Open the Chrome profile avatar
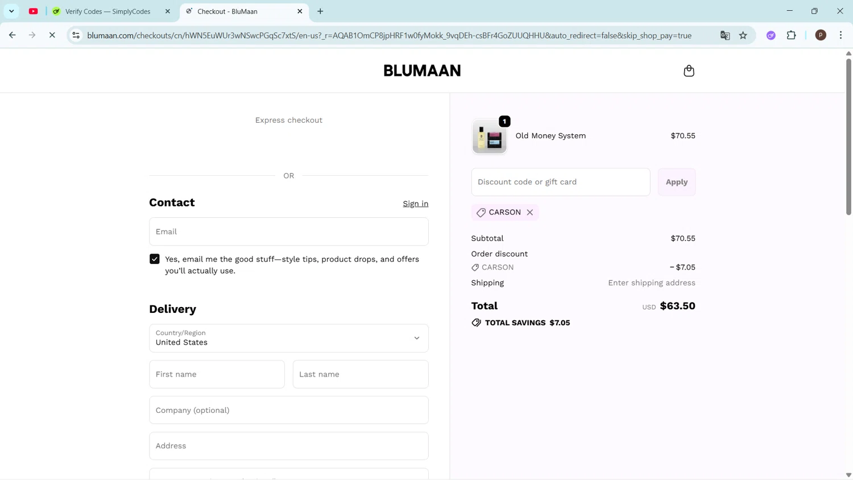This screenshot has width=853, height=480. 820,35
